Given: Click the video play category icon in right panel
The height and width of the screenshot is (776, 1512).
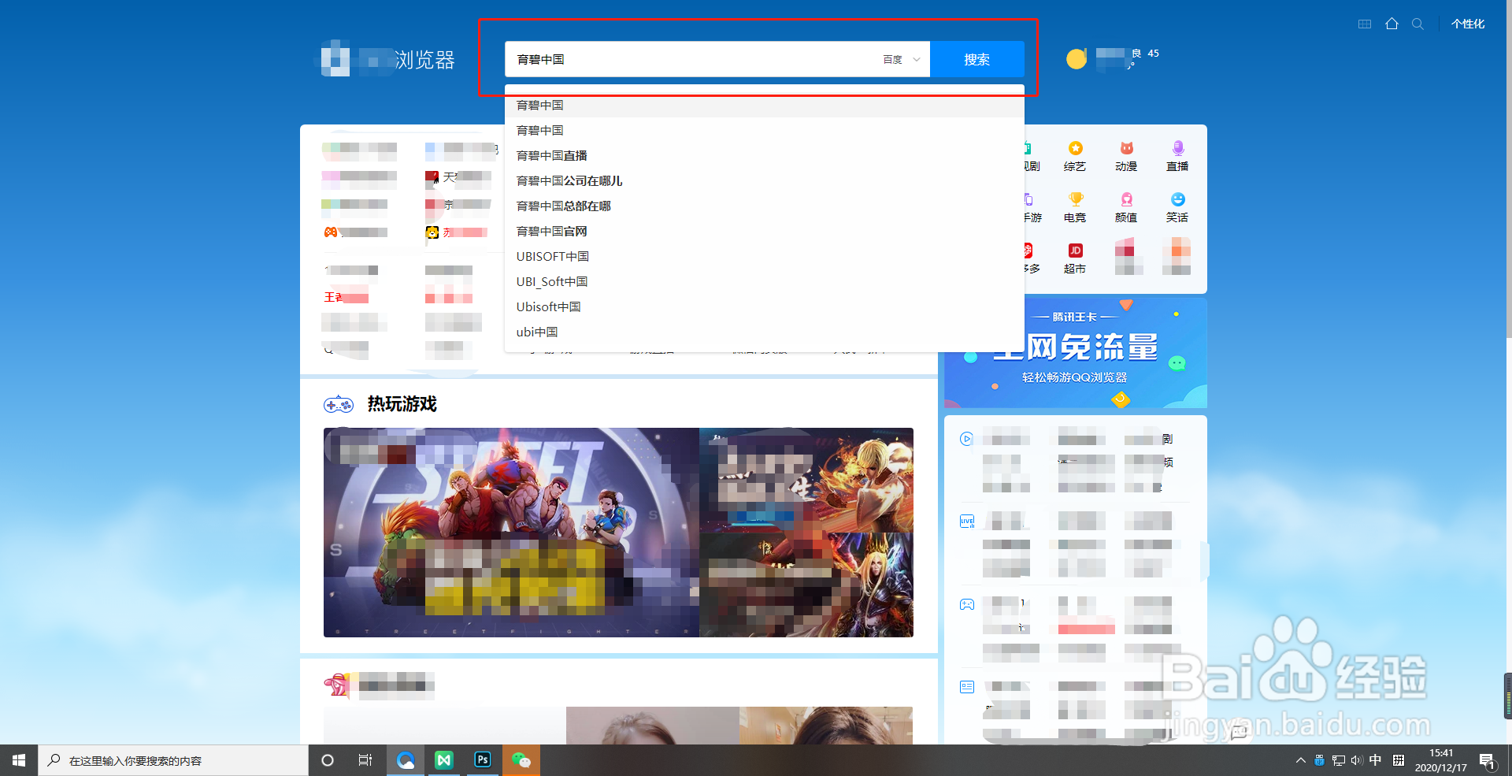Looking at the screenshot, I should tap(966, 439).
